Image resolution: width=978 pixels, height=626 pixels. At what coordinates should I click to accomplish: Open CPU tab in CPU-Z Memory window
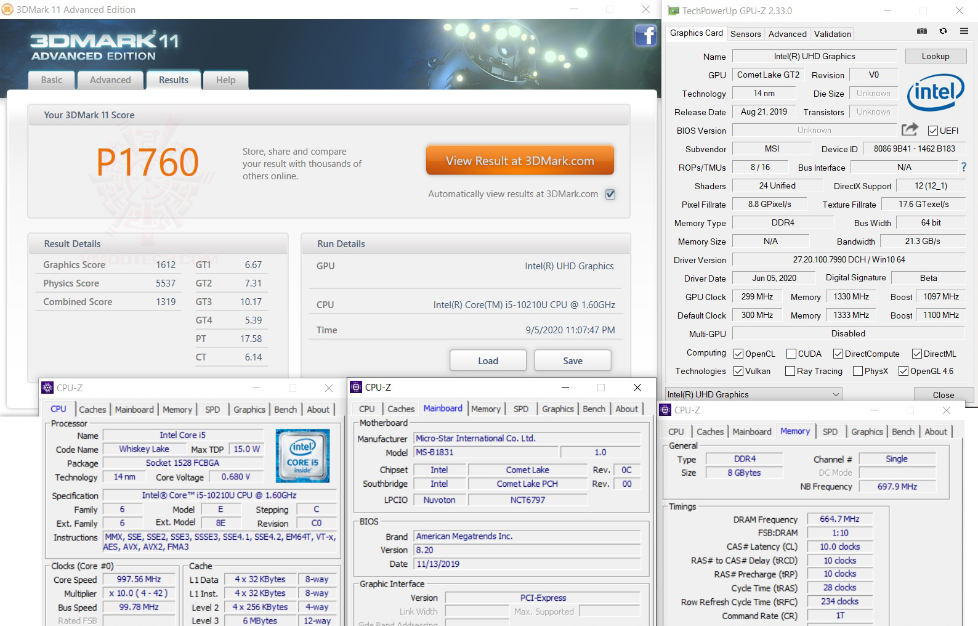tap(676, 432)
